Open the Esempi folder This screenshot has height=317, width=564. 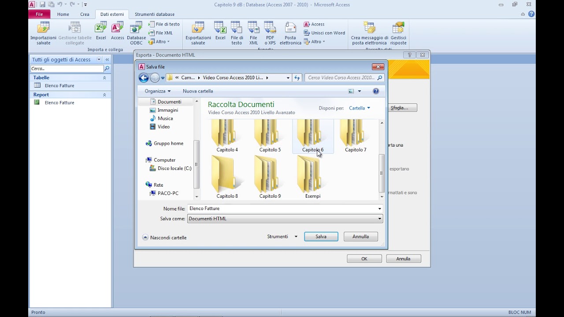click(313, 177)
